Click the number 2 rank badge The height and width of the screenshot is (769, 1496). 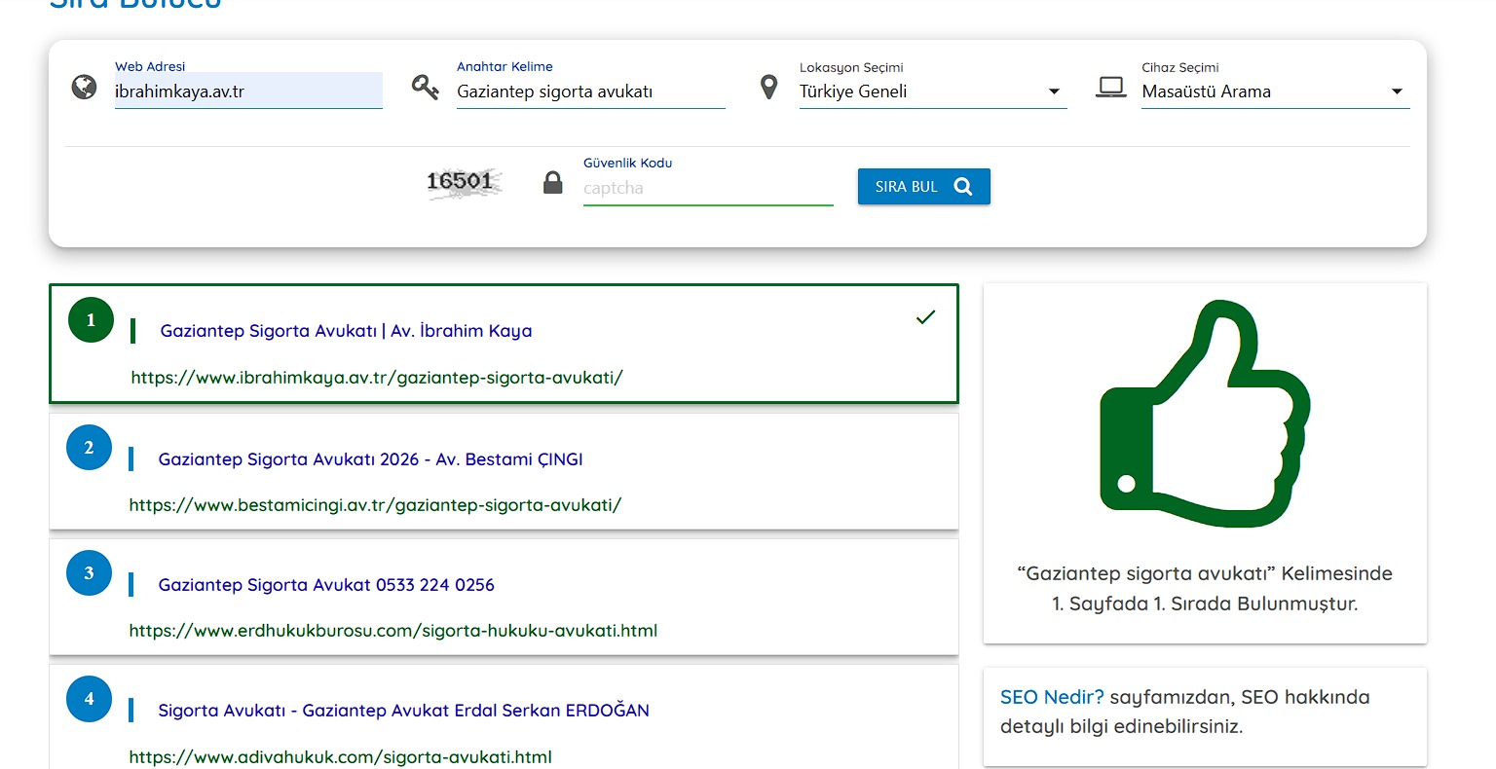89,448
